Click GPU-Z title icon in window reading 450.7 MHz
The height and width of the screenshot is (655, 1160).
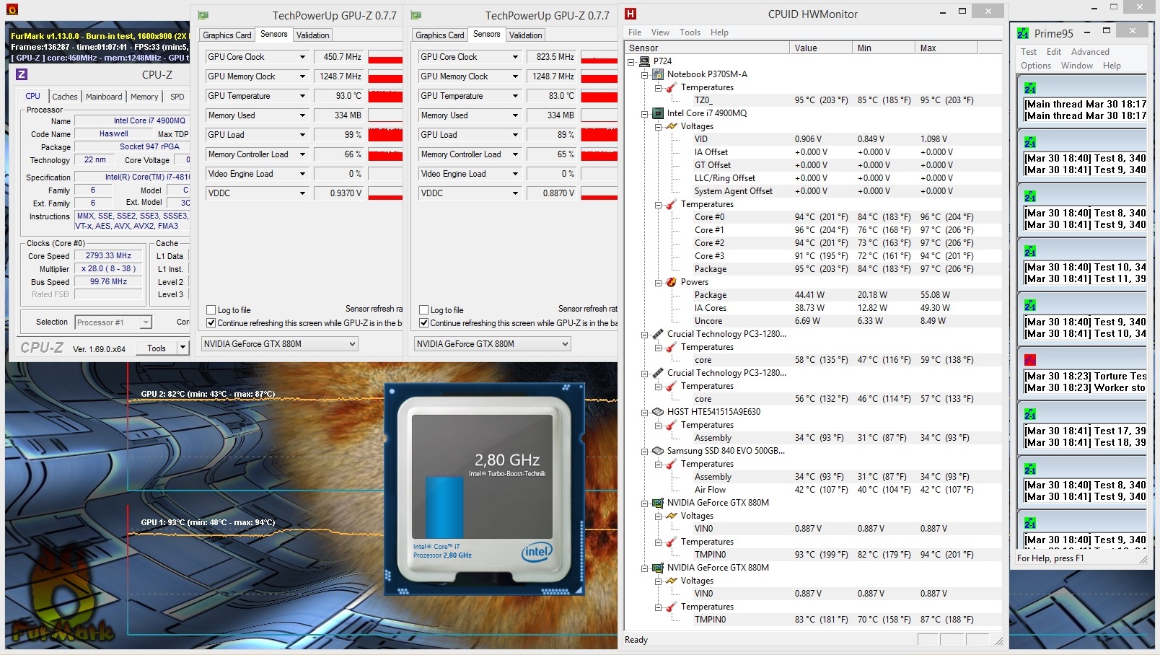click(203, 15)
